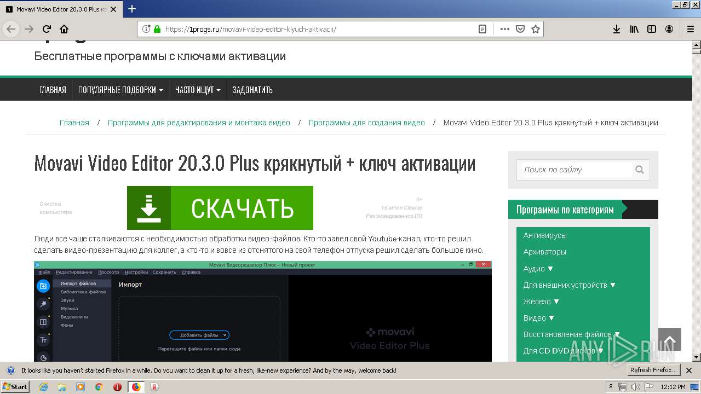701x394 pixels.
Task: Open the Action Center flag icon
Action: pos(648,387)
